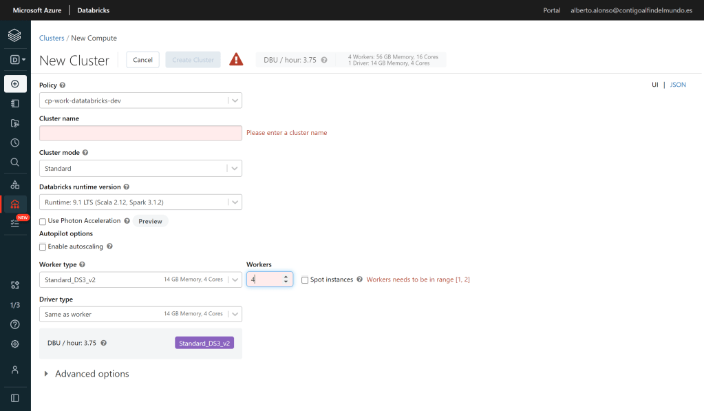Open Settings gear icon in sidebar
Viewport: 704px width, 411px height.
coord(14,344)
